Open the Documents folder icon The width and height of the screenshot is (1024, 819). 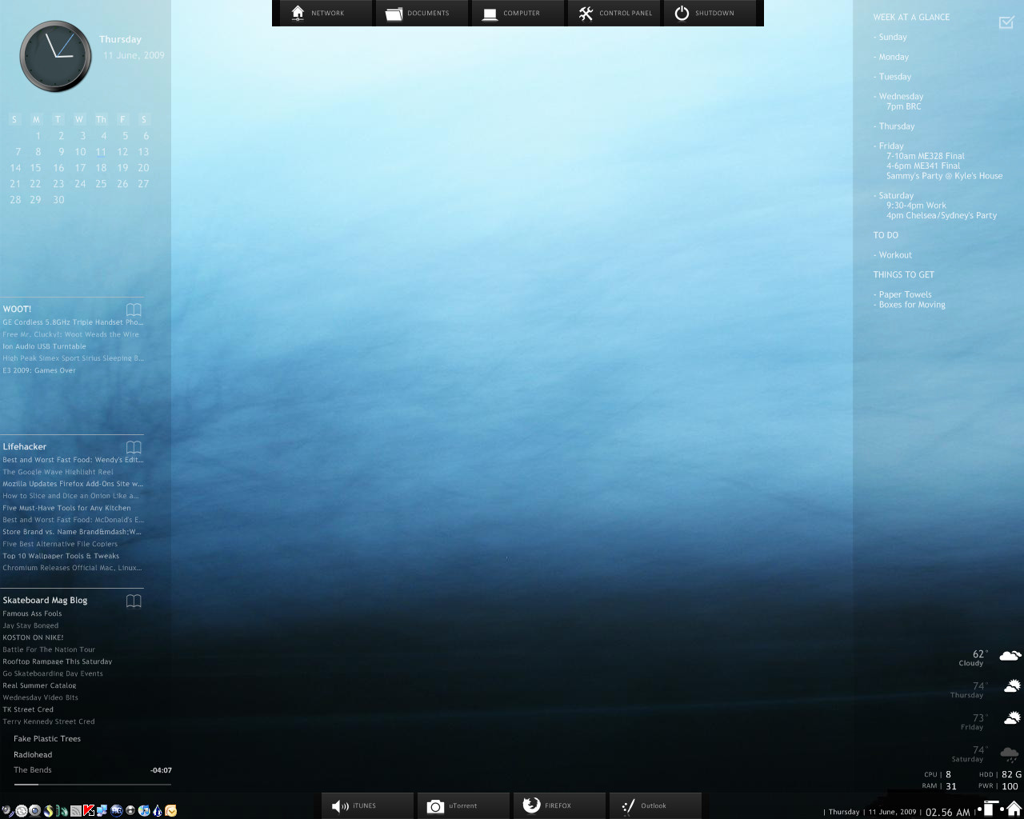(394, 13)
